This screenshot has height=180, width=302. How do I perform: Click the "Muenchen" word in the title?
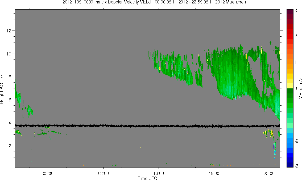[236, 2]
